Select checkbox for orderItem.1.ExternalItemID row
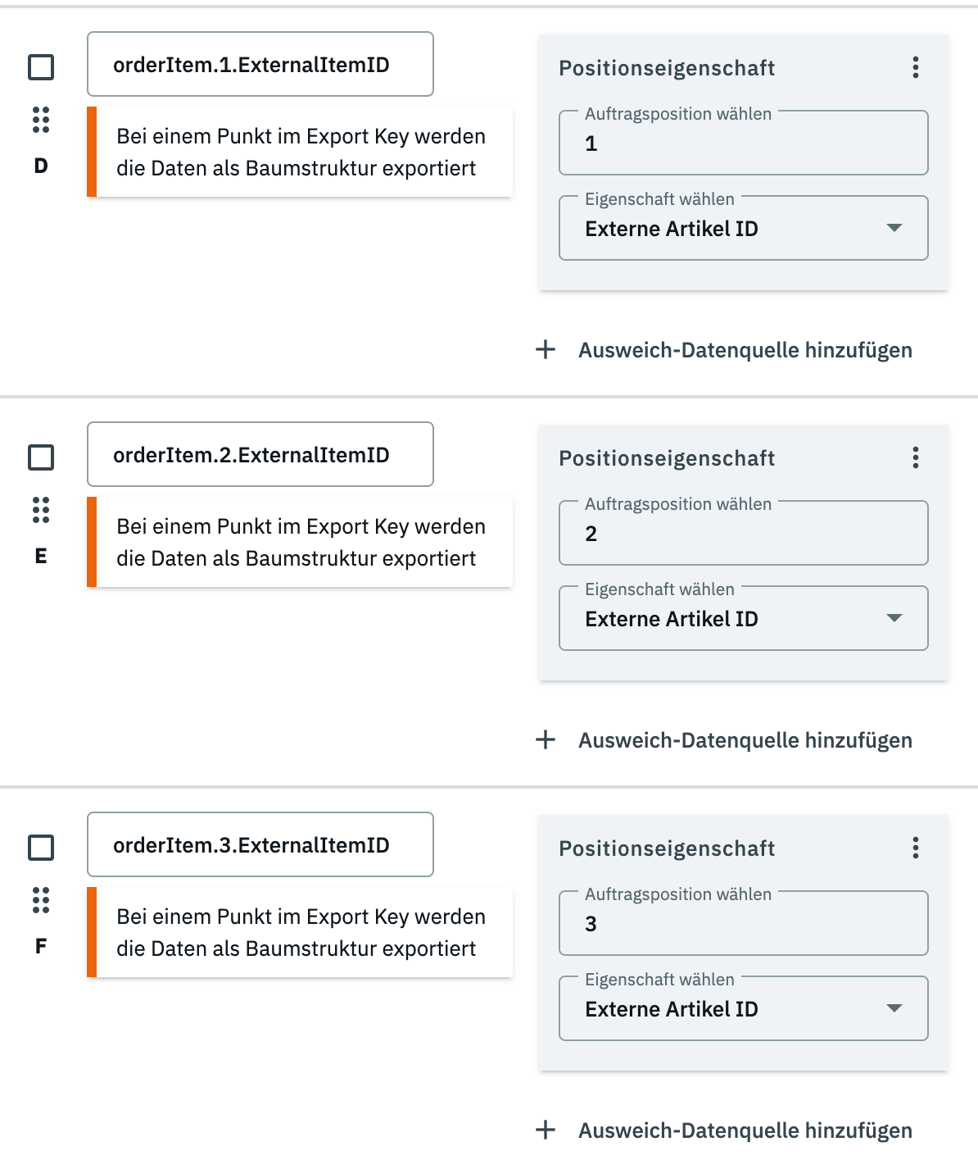Screen dimensions: 978x1169 tap(41, 67)
